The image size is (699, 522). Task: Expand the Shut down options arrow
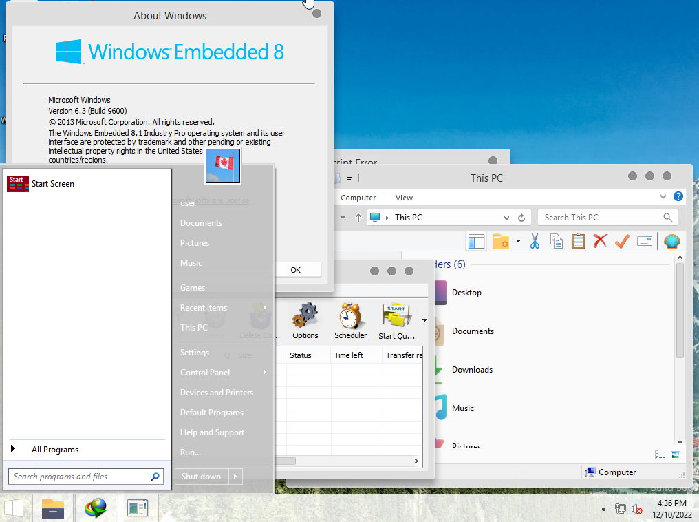point(235,476)
